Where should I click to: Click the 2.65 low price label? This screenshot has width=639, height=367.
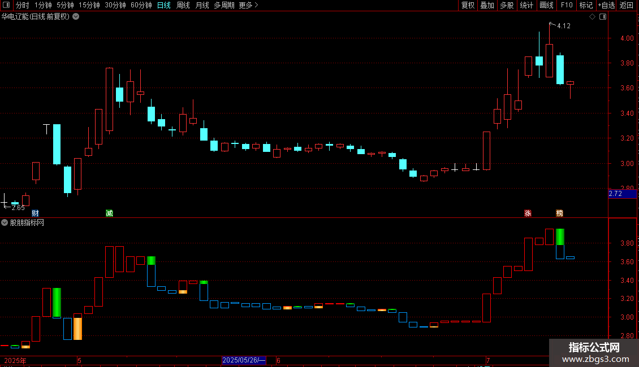pos(18,208)
